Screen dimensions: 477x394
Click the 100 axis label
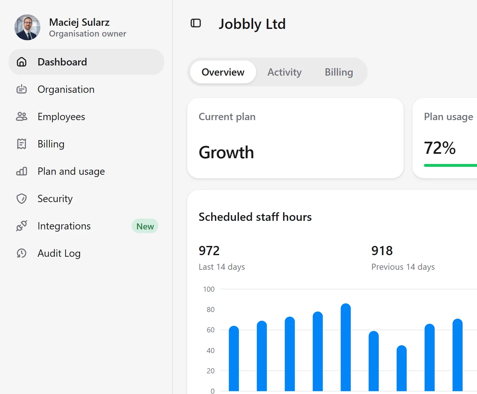[x=209, y=289]
